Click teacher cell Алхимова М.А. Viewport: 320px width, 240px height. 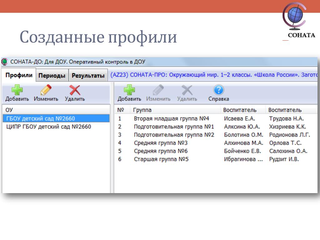click(243, 143)
